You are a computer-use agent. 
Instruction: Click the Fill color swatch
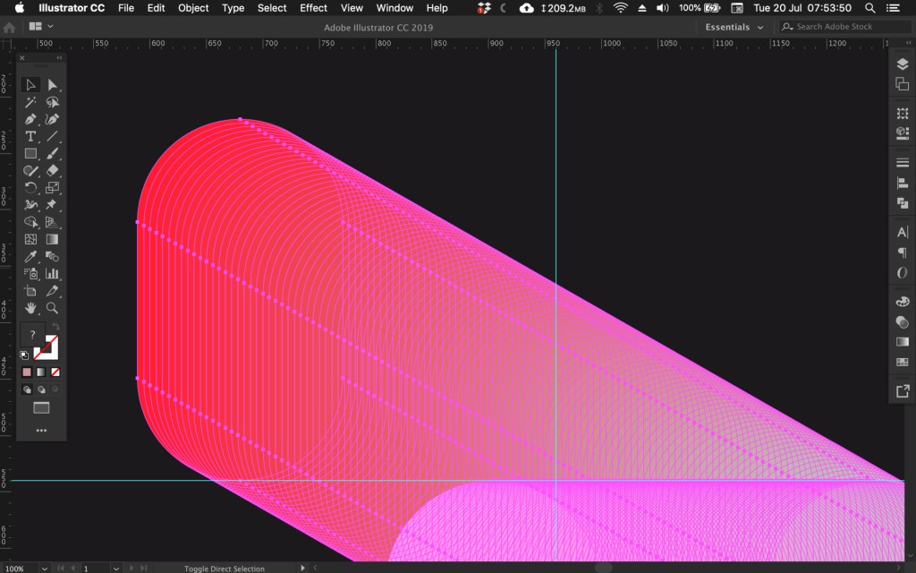(x=33, y=335)
